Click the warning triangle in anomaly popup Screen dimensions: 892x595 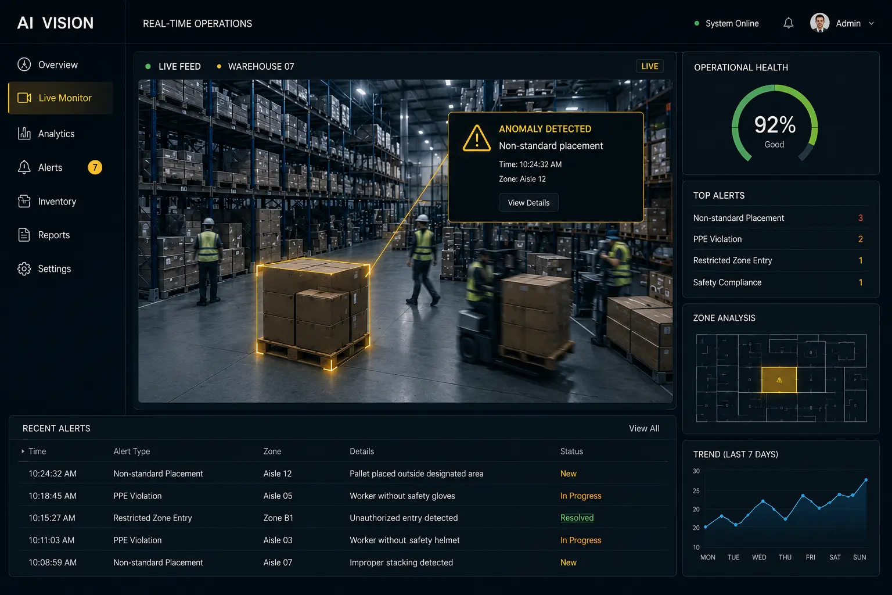[x=477, y=138]
